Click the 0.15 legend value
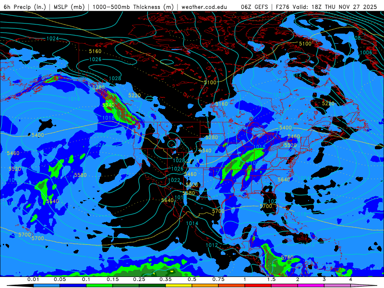Image resolution: width=384 pixels, height=288 pixels. click(x=113, y=279)
